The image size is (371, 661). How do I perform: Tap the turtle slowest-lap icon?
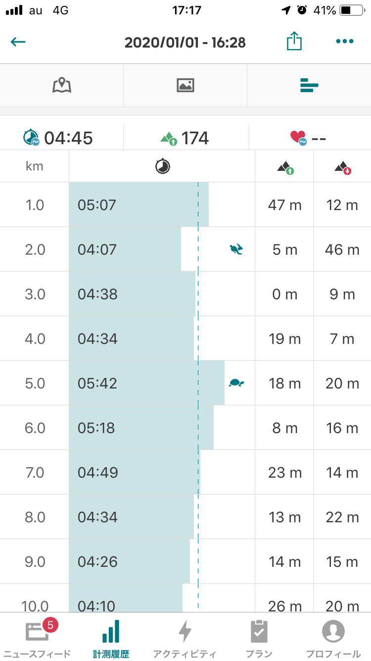236,383
